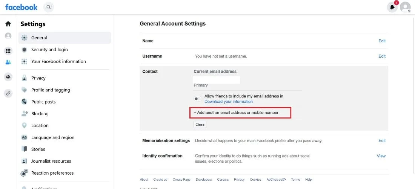Toggle allow friends to include email address
The width and height of the screenshot is (415, 189).
point(197,99)
